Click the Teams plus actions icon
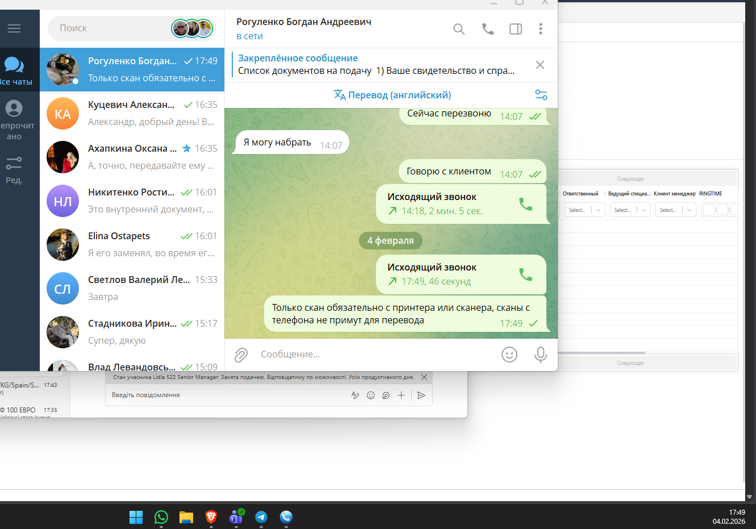Screen dimensions: 756x529 (401, 395)
